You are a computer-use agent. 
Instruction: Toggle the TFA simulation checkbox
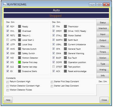pyautogui.click(x=53, y=26)
